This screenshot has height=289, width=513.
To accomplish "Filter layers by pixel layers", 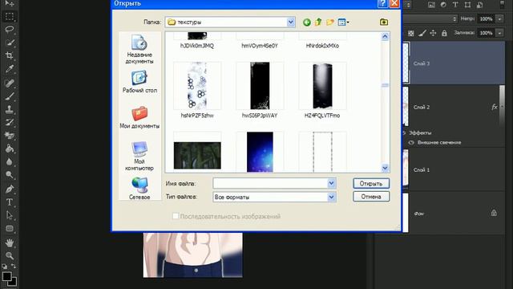I will click(x=431, y=5).
